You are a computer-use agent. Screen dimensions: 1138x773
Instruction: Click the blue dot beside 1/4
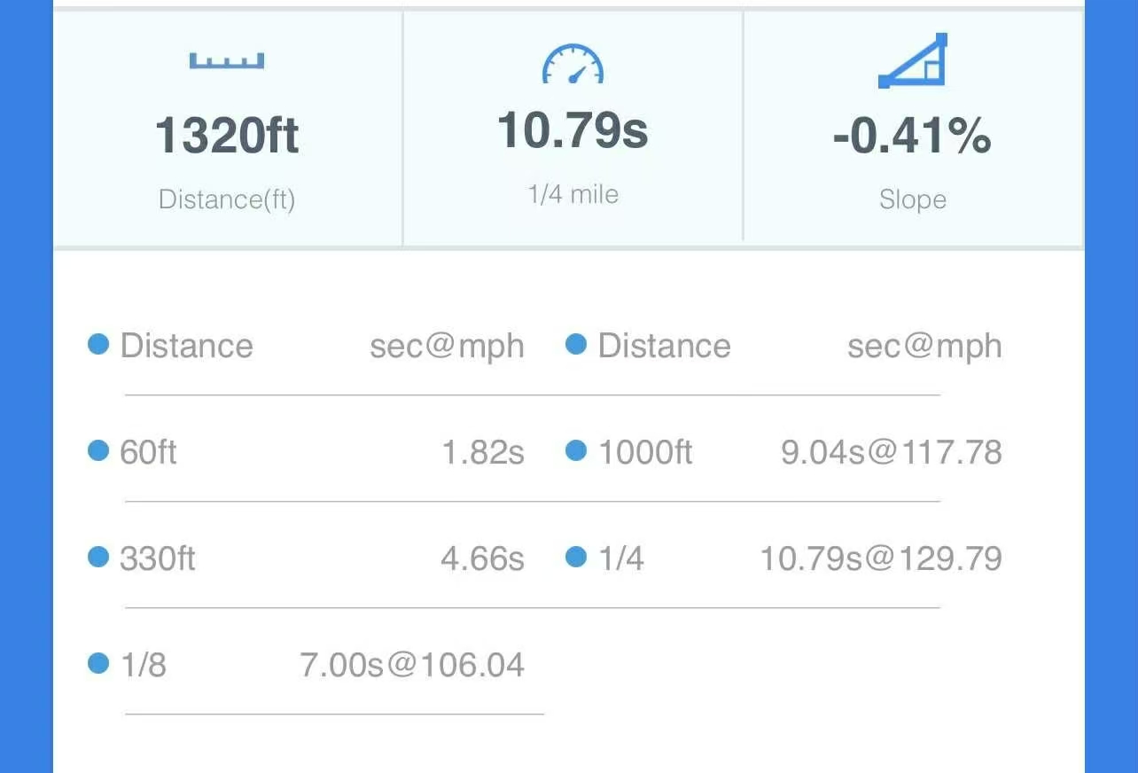tap(576, 558)
